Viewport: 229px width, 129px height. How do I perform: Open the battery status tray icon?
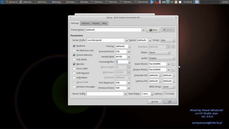click(160, 2)
